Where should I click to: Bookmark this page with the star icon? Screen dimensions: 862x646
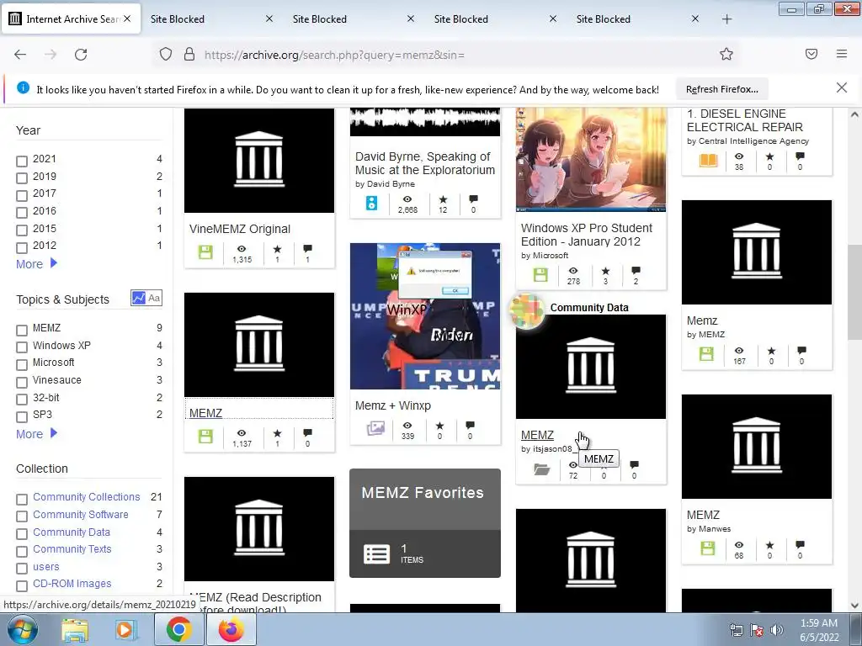tap(726, 54)
